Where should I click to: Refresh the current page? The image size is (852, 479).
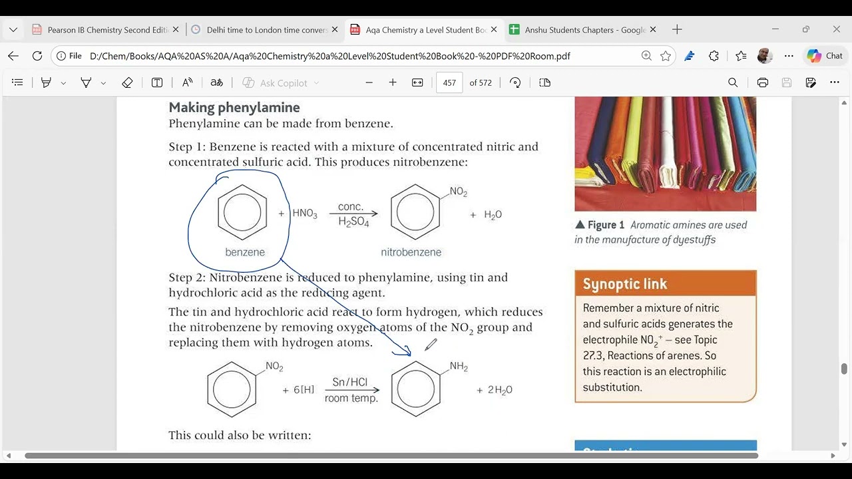pyautogui.click(x=37, y=56)
